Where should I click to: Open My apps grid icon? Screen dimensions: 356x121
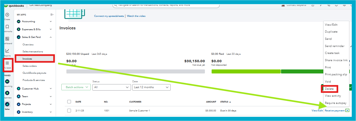7,63
